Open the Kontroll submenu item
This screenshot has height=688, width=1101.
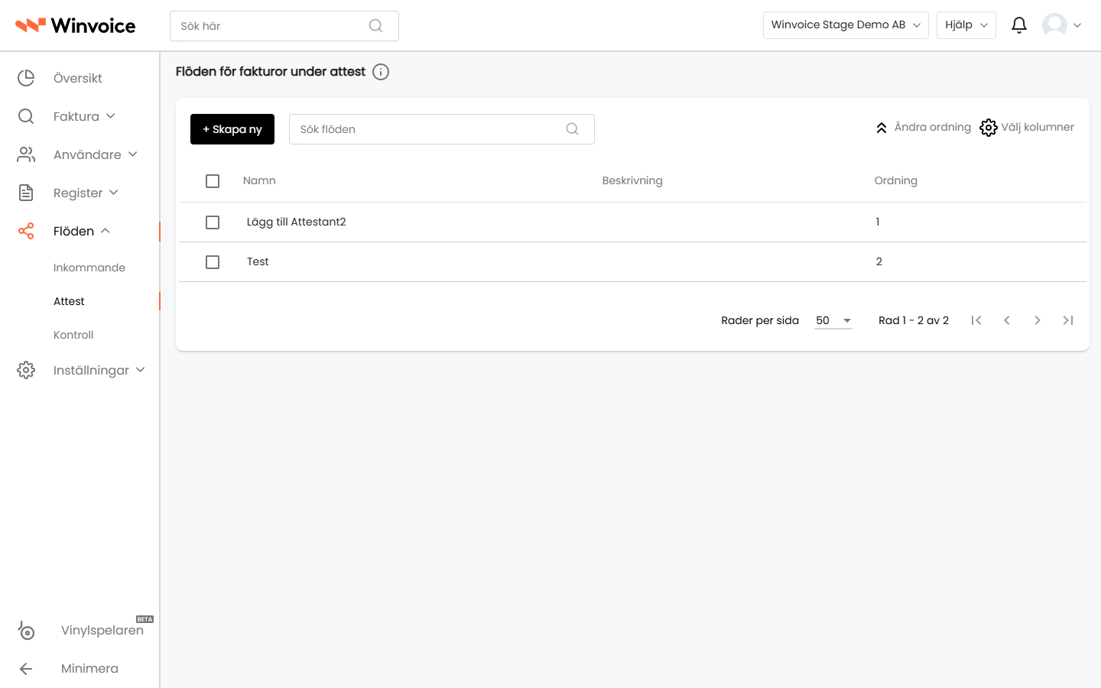(73, 335)
